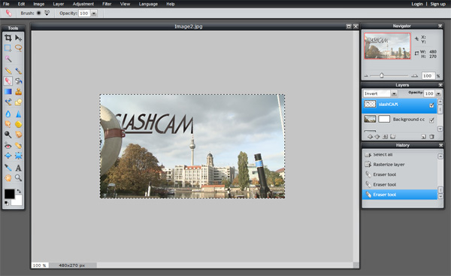The image size is (451, 276).
Task: Select the Pencil tool
Action: pos(8,71)
